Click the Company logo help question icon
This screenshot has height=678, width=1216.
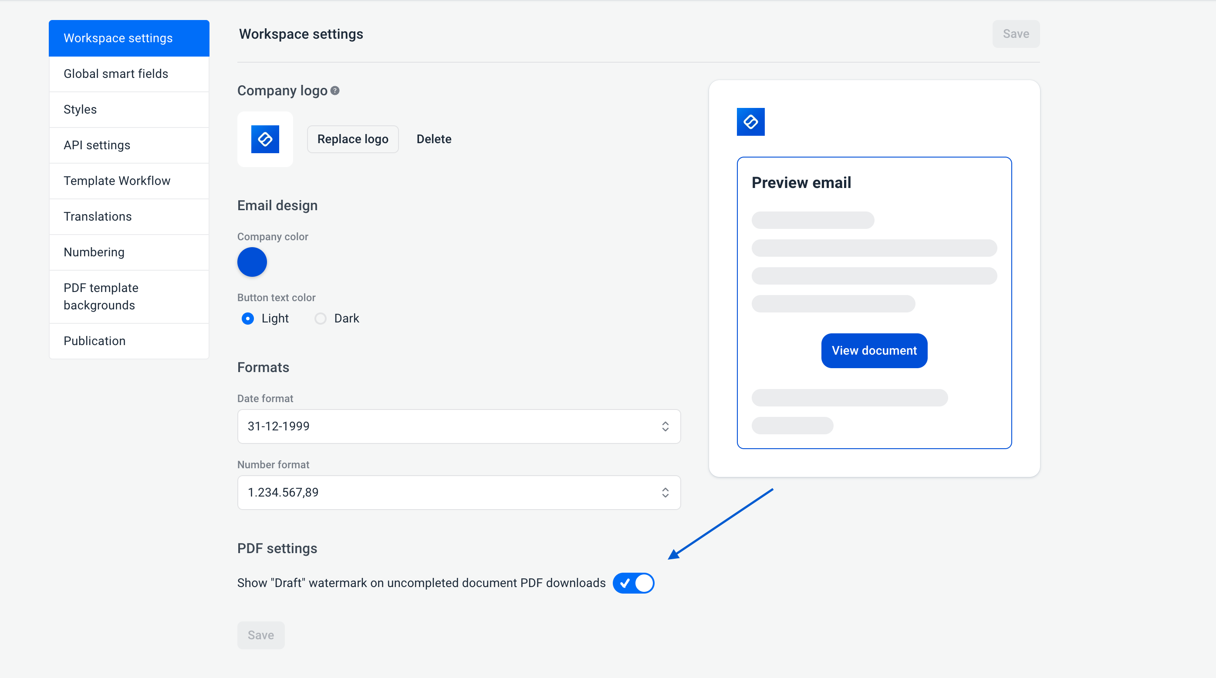point(334,91)
